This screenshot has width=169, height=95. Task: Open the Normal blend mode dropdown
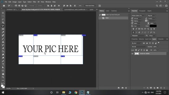[x=139, y=47]
